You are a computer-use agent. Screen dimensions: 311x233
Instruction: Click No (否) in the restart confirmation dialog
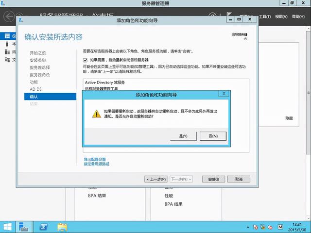click(x=213, y=136)
